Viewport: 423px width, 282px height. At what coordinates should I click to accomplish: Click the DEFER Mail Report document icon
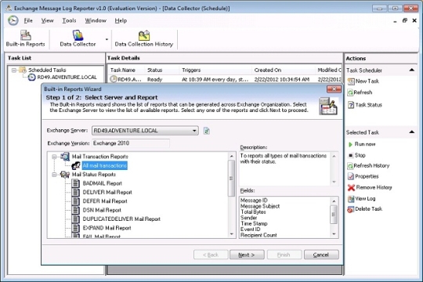pyautogui.click(x=76, y=201)
